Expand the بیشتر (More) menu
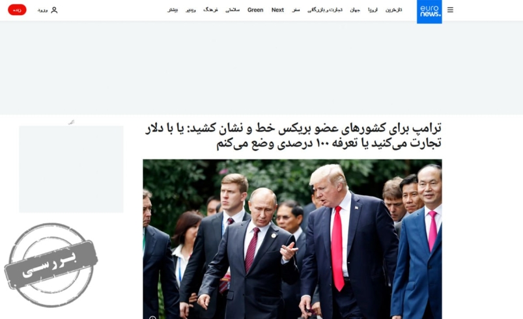The width and height of the screenshot is (523, 319). pyautogui.click(x=173, y=10)
